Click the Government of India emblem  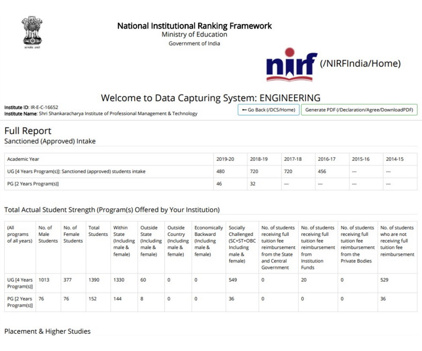[x=32, y=32]
